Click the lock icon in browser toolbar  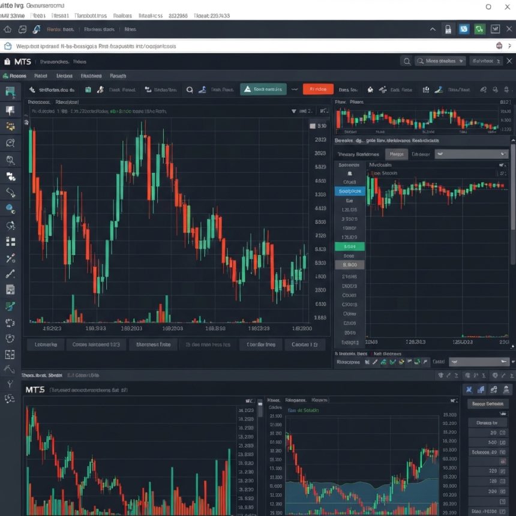(447, 29)
